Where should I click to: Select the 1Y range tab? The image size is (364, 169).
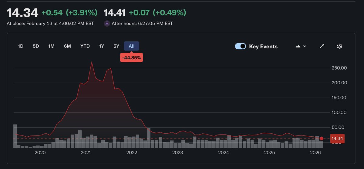coord(102,46)
